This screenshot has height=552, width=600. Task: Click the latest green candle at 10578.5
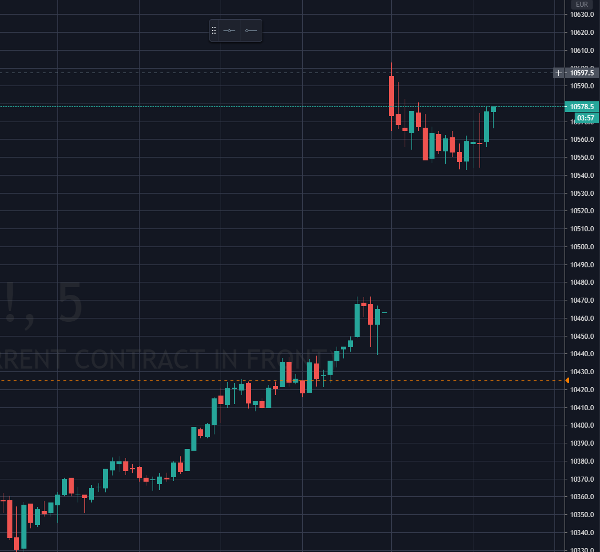[493, 109]
